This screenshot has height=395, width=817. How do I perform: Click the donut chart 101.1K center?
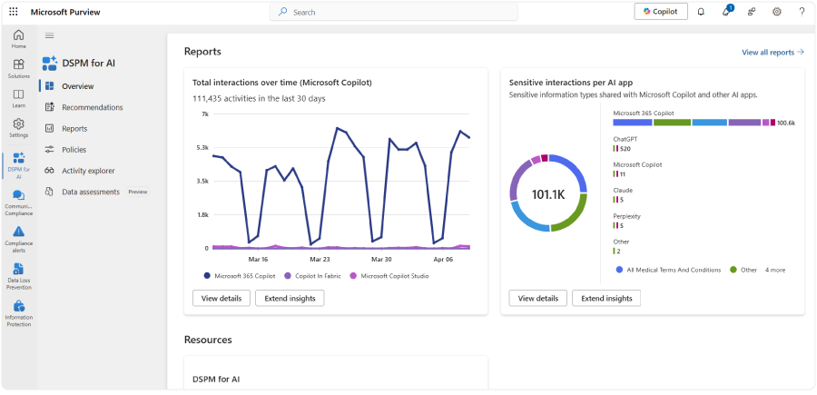coord(548,193)
